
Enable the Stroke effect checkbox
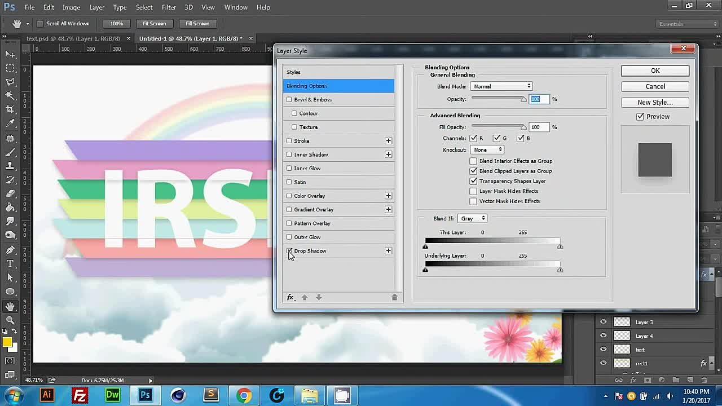pyautogui.click(x=289, y=140)
